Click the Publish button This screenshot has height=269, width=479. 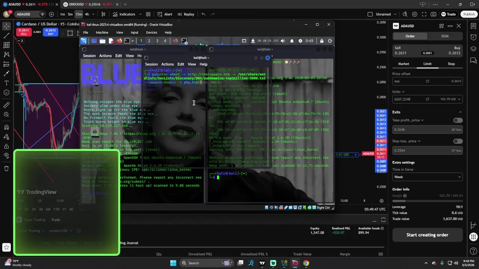pyautogui.click(x=469, y=14)
